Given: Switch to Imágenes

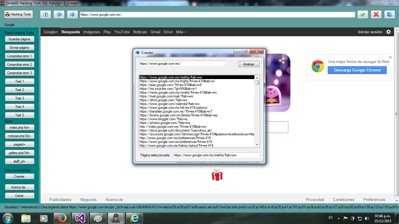Looking at the screenshot, I should tap(92, 32).
